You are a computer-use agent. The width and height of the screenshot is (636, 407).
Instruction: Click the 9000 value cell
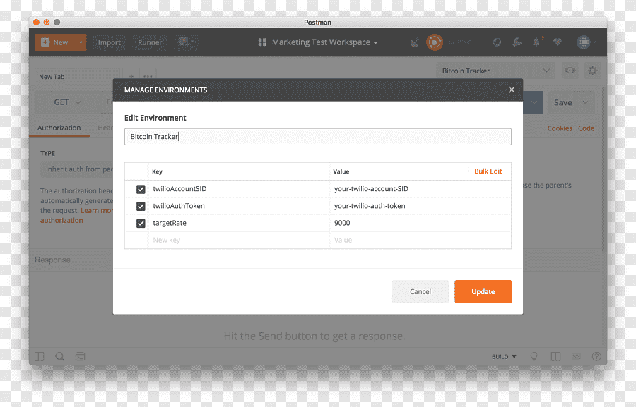coord(420,223)
